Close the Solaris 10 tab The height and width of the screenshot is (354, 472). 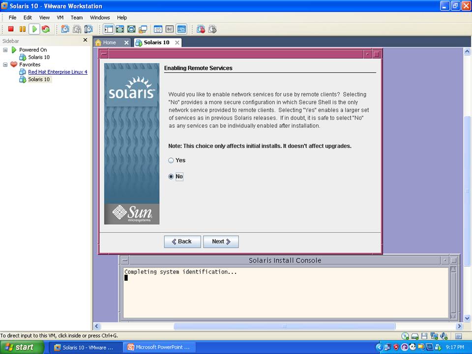177,43
